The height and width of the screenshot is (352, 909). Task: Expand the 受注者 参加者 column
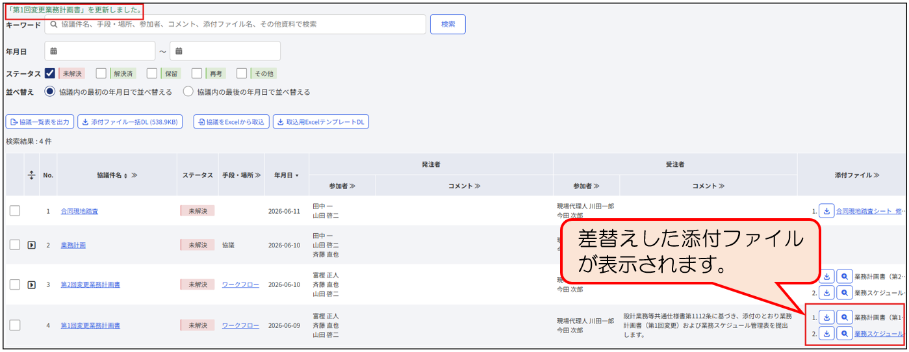coord(597,186)
